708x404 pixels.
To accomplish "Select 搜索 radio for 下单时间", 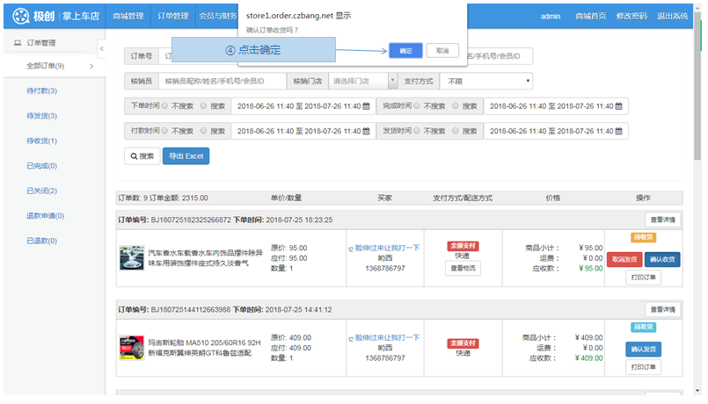I will [x=204, y=106].
